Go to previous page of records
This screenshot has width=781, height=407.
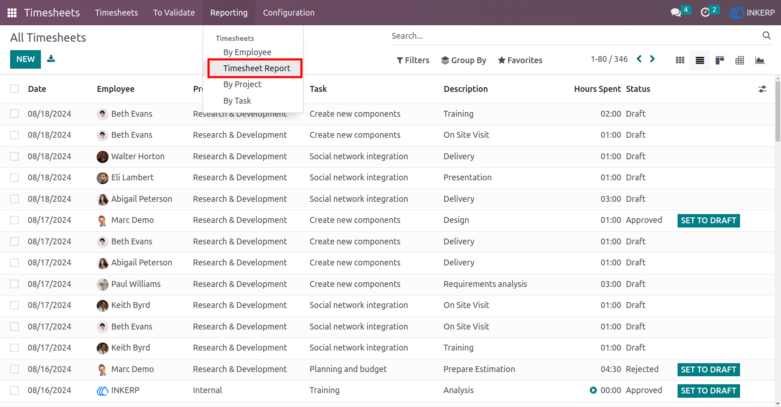[639, 59]
